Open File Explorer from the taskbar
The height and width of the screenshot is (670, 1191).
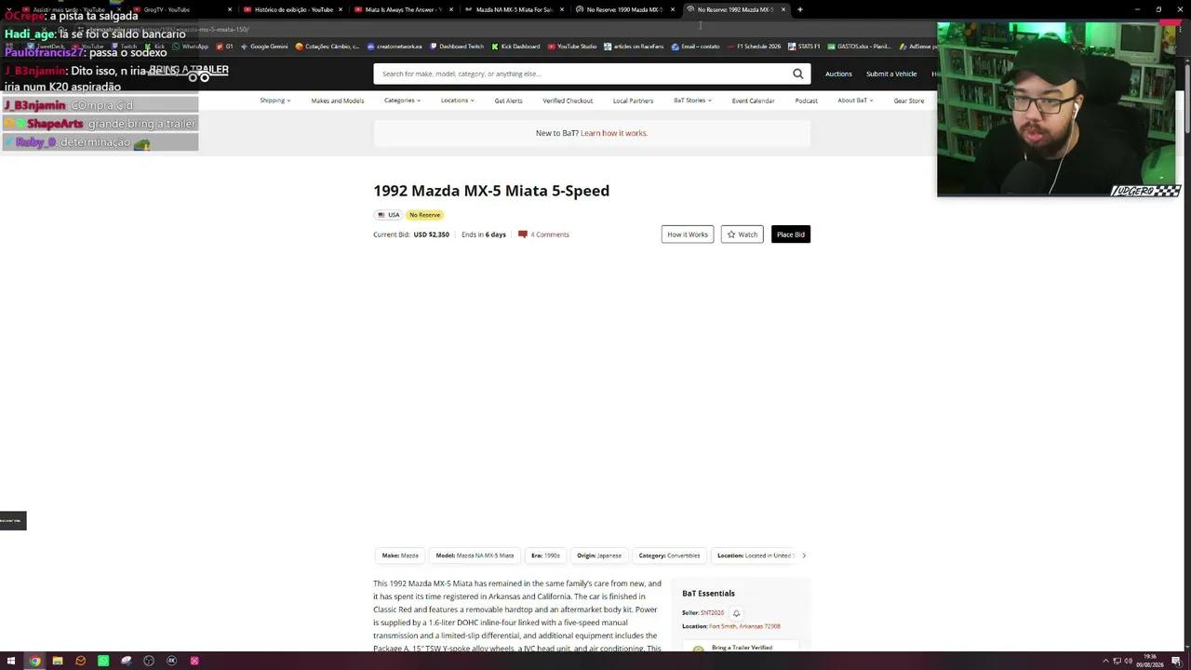click(58, 661)
